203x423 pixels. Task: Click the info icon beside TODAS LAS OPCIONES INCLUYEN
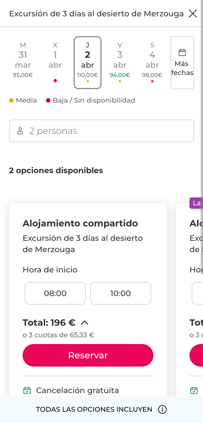point(163,409)
